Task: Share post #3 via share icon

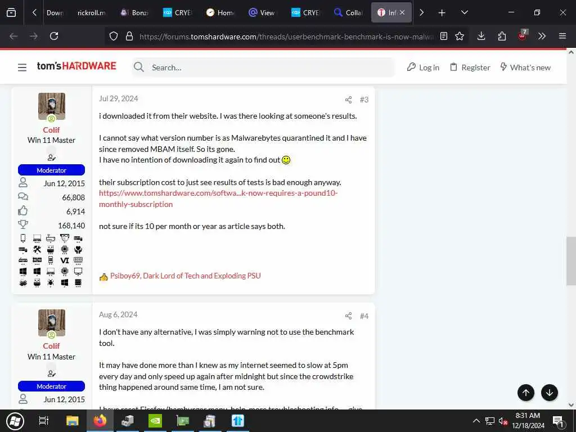Action: click(348, 100)
